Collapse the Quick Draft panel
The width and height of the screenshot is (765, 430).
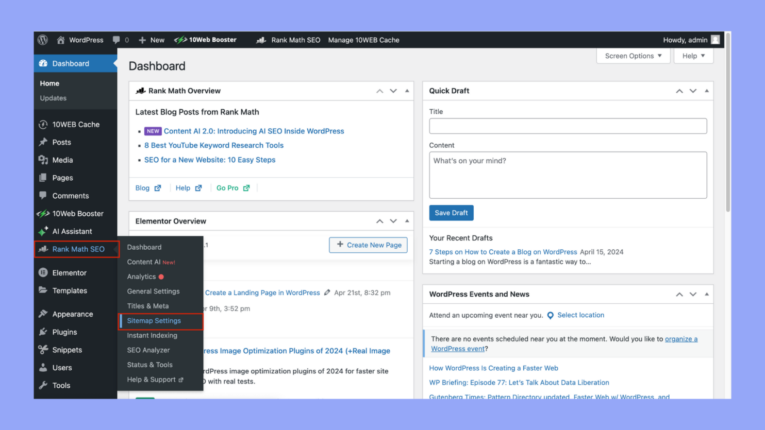[706, 90]
